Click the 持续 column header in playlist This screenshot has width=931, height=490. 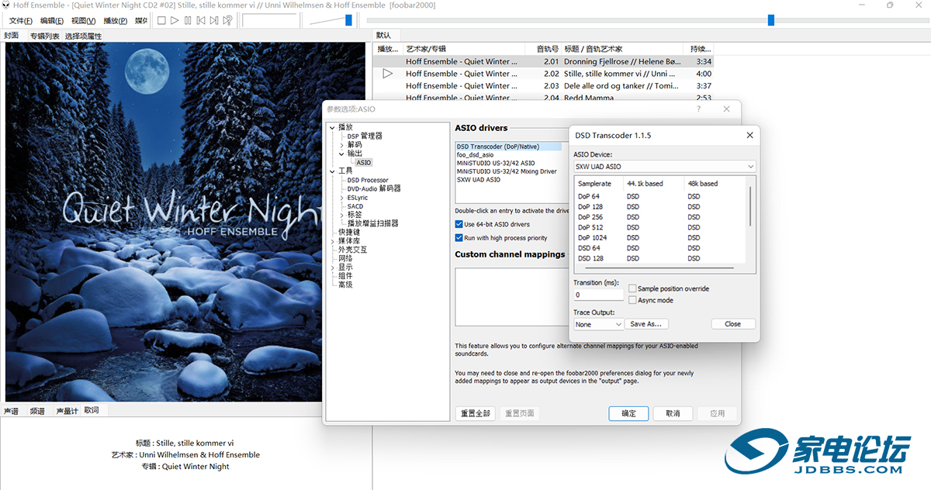pos(699,49)
